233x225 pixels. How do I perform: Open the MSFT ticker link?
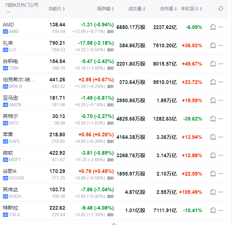tap(15, 160)
